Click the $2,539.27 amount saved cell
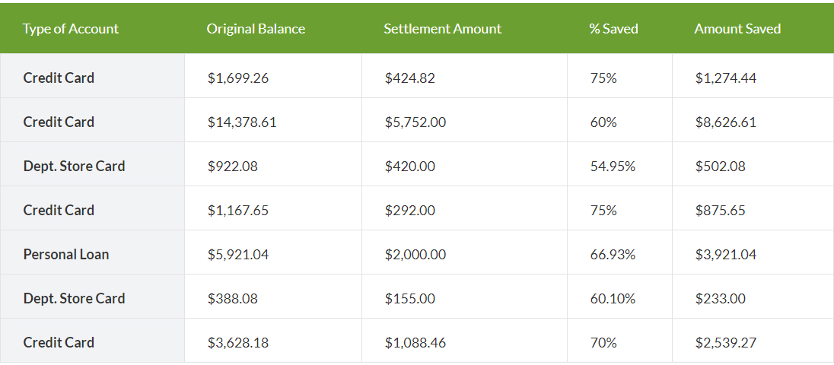Screen dimensions: 834x365 (726, 342)
